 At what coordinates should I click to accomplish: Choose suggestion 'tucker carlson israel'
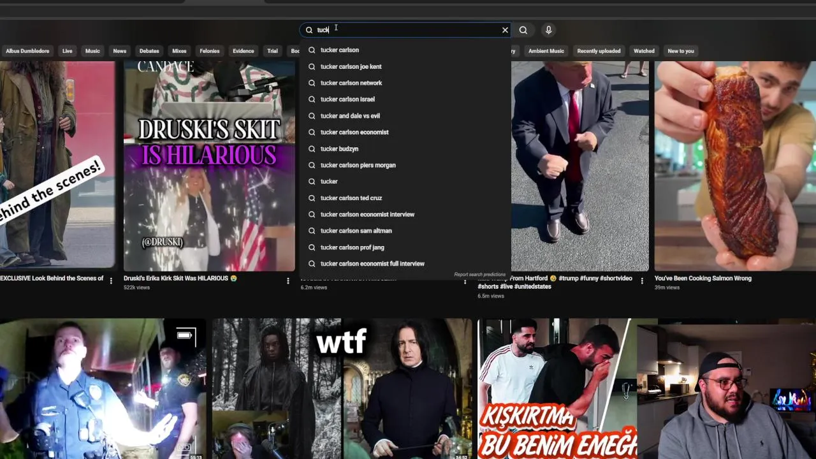[405, 99]
